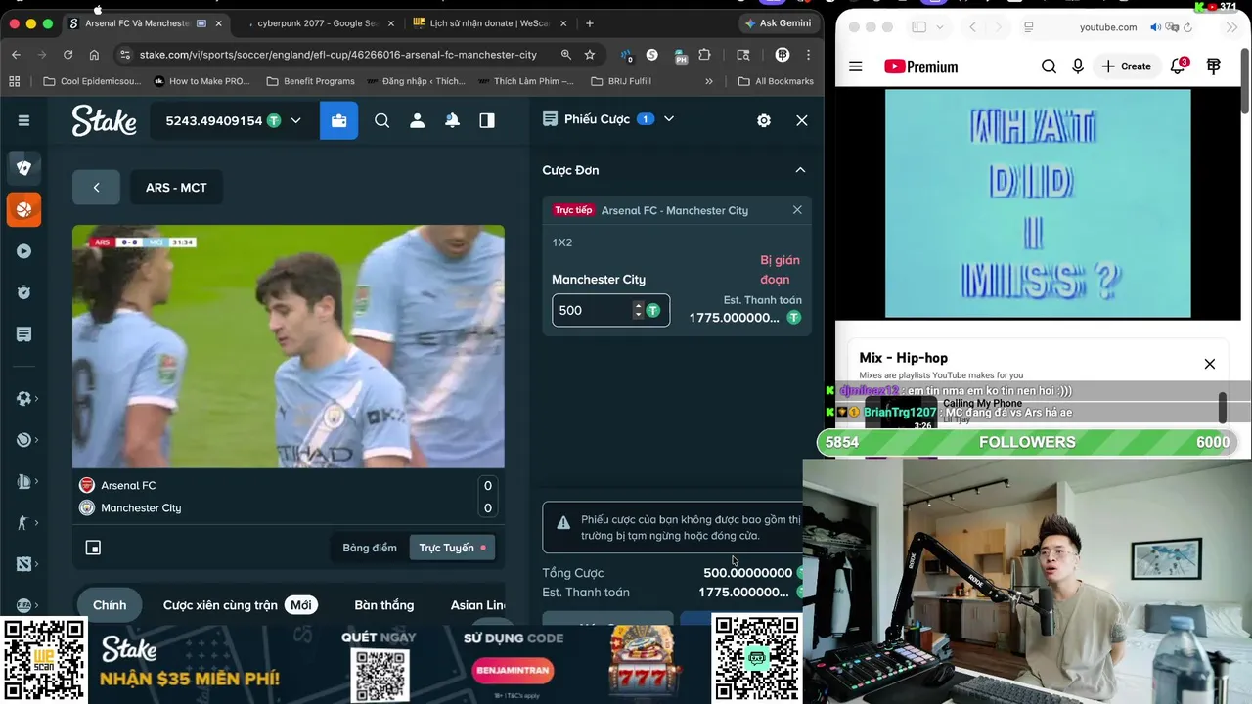Open the Stake user profile menu
Image resolution: width=1252 pixels, height=704 pixels.
pos(417,120)
